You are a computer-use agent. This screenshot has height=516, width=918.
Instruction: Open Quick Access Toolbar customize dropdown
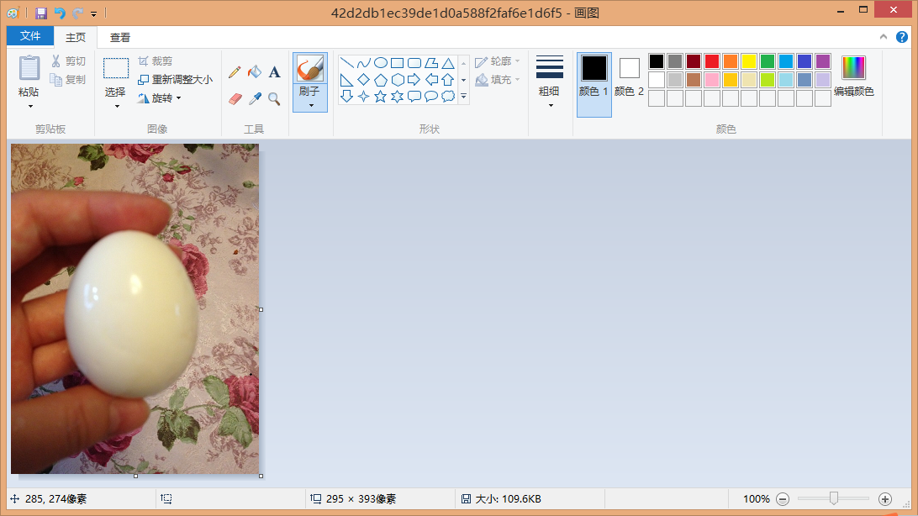click(93, 13)
